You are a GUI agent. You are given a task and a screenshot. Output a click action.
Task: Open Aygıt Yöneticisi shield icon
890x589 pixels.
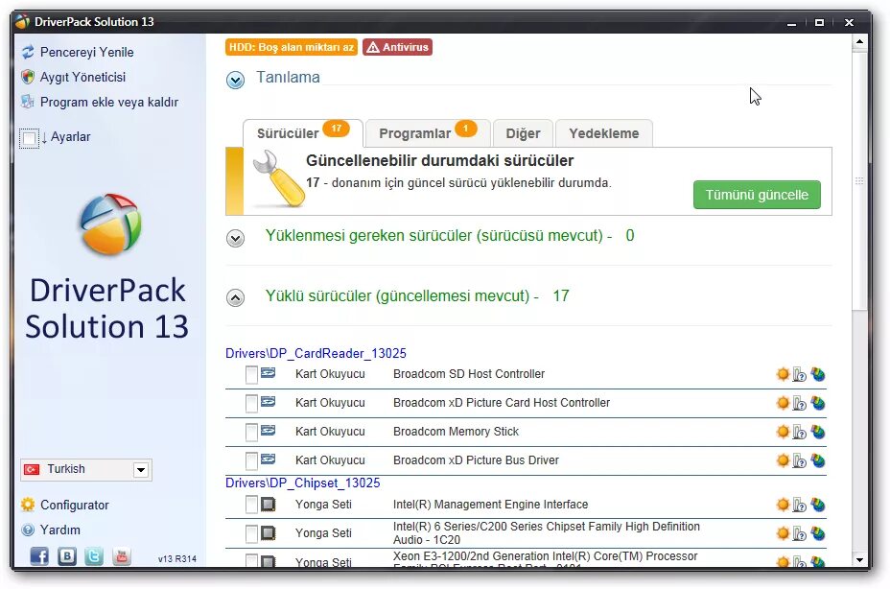click(28, 78)
